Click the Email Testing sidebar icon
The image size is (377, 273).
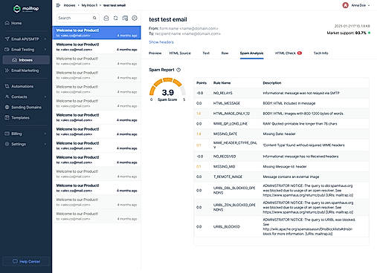[x=7, y=50]
